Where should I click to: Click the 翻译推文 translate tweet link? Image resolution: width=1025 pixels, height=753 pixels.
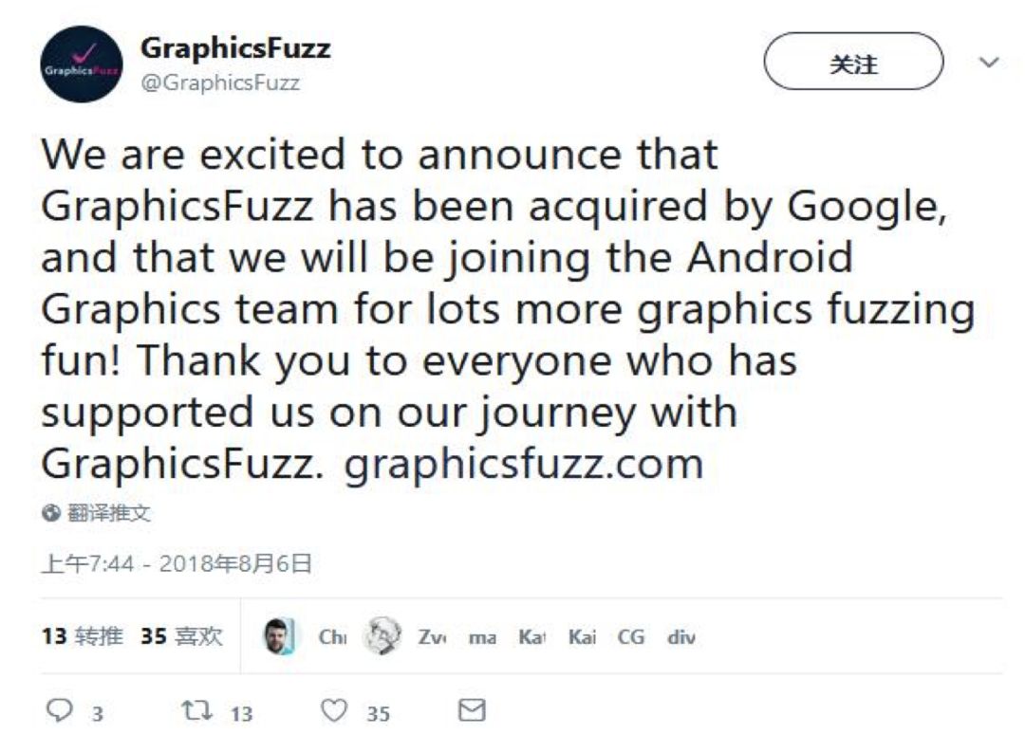click(x=108, y=513)
